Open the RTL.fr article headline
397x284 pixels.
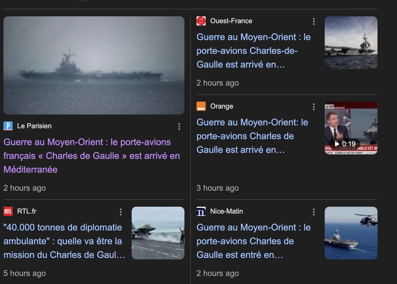(x=64, y=241)
